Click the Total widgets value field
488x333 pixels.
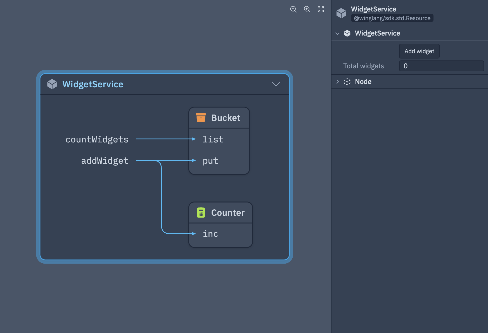pyautogui.click(x=441, y=66)
